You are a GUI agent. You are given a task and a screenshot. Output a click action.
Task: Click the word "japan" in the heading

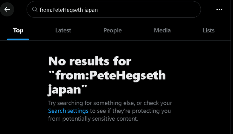66,90
